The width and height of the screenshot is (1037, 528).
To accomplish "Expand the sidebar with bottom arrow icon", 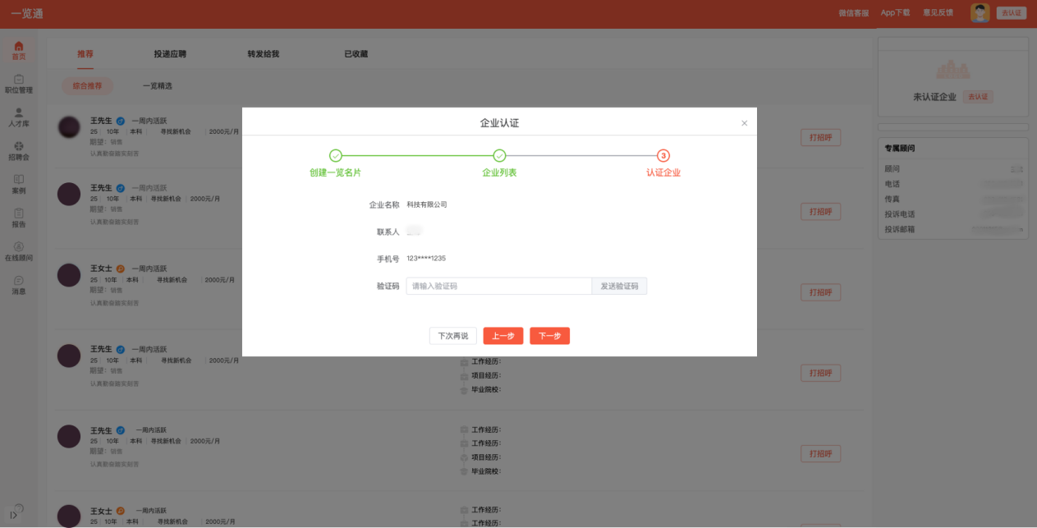I will pyautogui.click(x=13, y=515).
